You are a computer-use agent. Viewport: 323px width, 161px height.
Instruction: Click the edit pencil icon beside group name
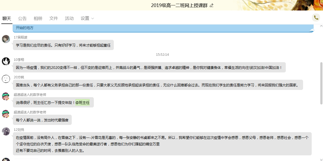pos(211,6)
